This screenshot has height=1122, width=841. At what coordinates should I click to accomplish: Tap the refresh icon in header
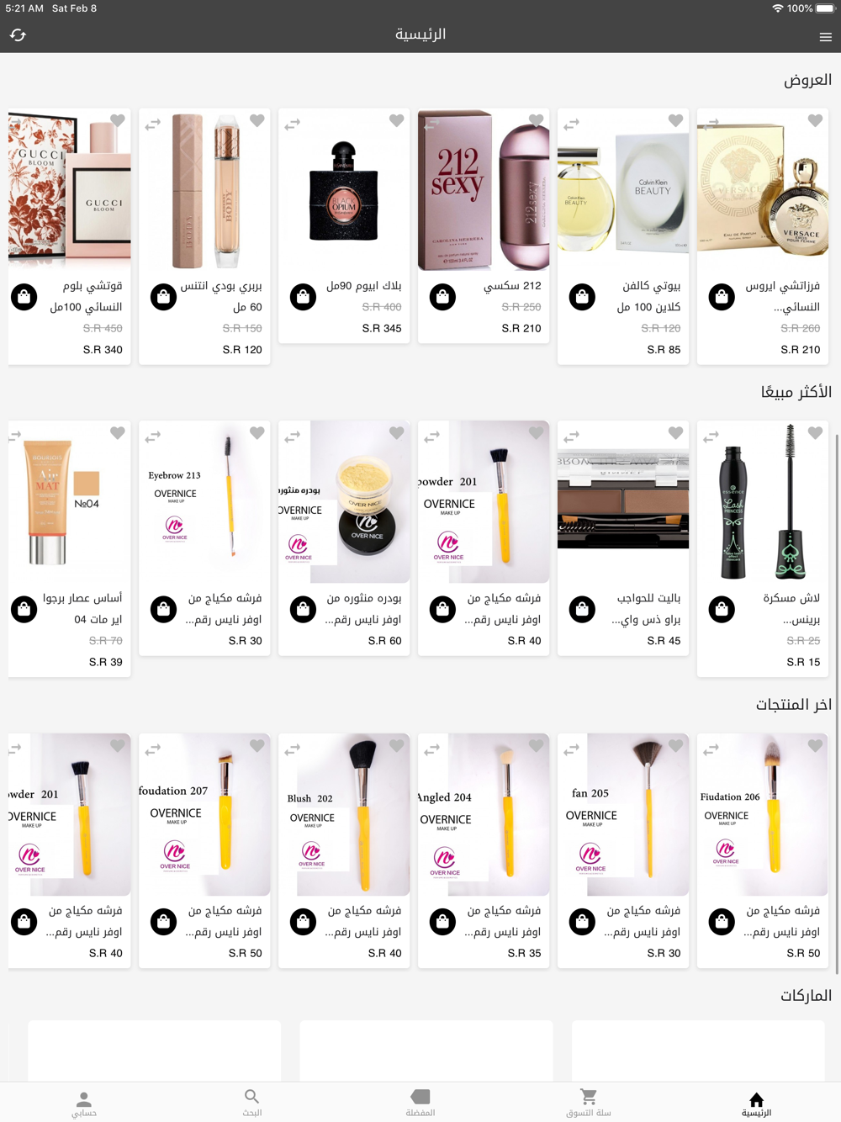pyautogui.click(x=18, y=34)
